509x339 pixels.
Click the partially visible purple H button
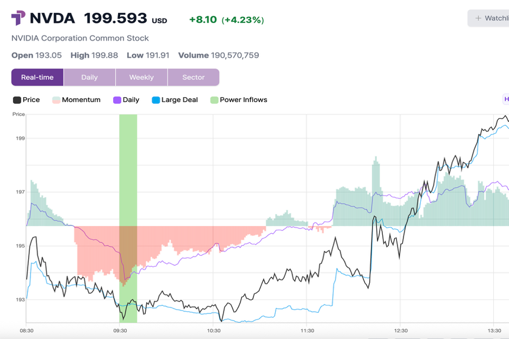click(506, 99)
